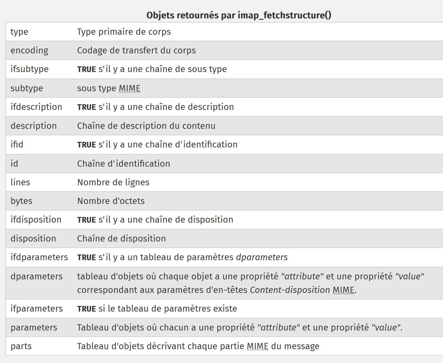Screen dimensions: 443x363
Task: Click the "Nombre d'octets" description text
Action: point(111,201)
